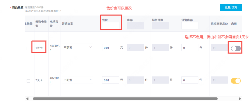Open the 营销文案 dropdown for 7天卡
The image size is (251, 101).
pos(77,80)
